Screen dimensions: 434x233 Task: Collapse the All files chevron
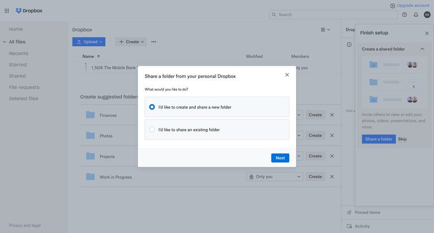pos(4,42)
